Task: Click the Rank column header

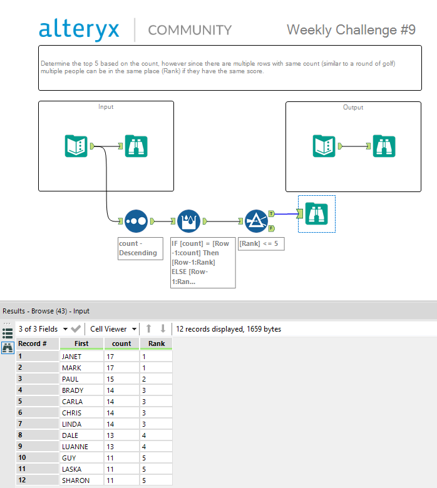Action: click(157, 343)
